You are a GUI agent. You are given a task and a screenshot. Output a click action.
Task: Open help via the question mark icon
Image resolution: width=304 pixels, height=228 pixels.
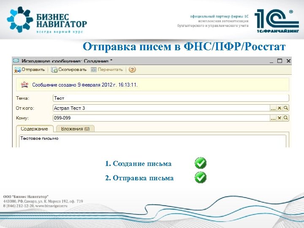tap(132, 70)
